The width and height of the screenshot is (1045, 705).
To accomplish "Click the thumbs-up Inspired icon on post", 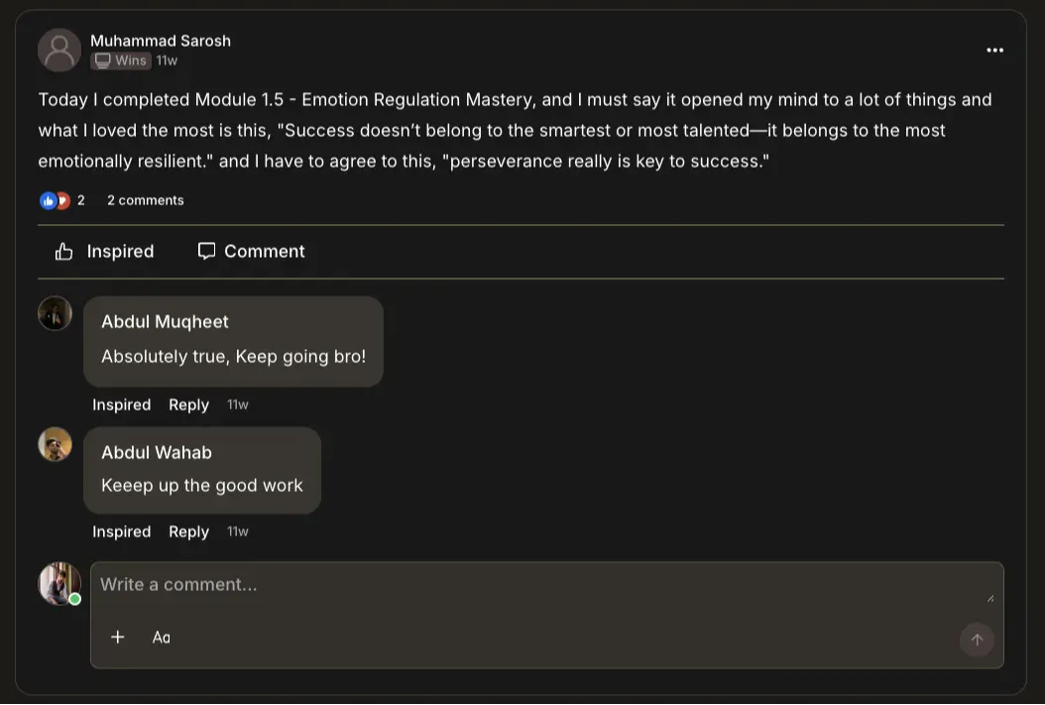I will [x=64, y=252].
